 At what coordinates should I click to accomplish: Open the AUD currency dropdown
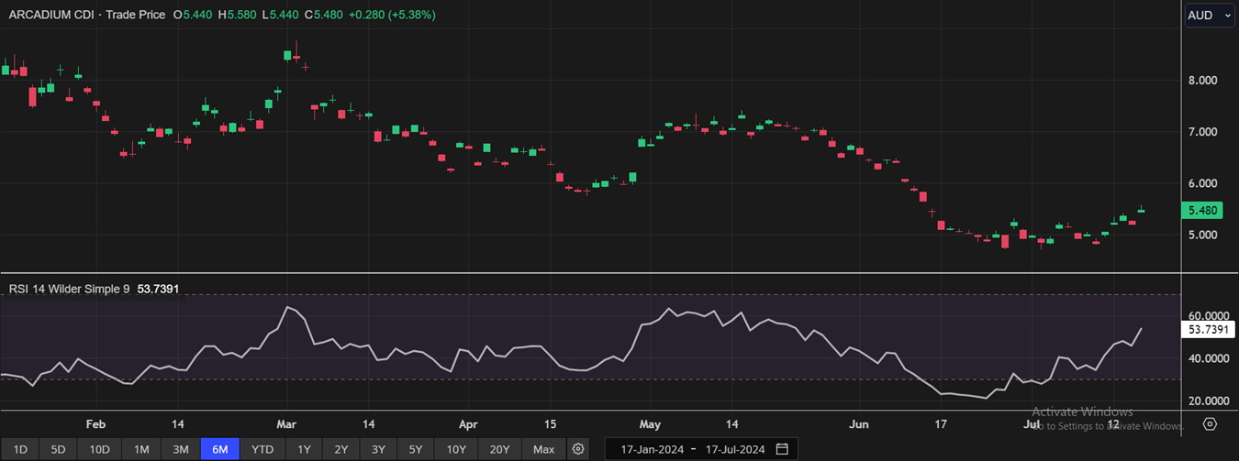click(x=1209, y=16)
